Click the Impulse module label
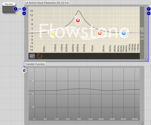The image size is (151, 125). pyautogui.click(x=9, y=4)
